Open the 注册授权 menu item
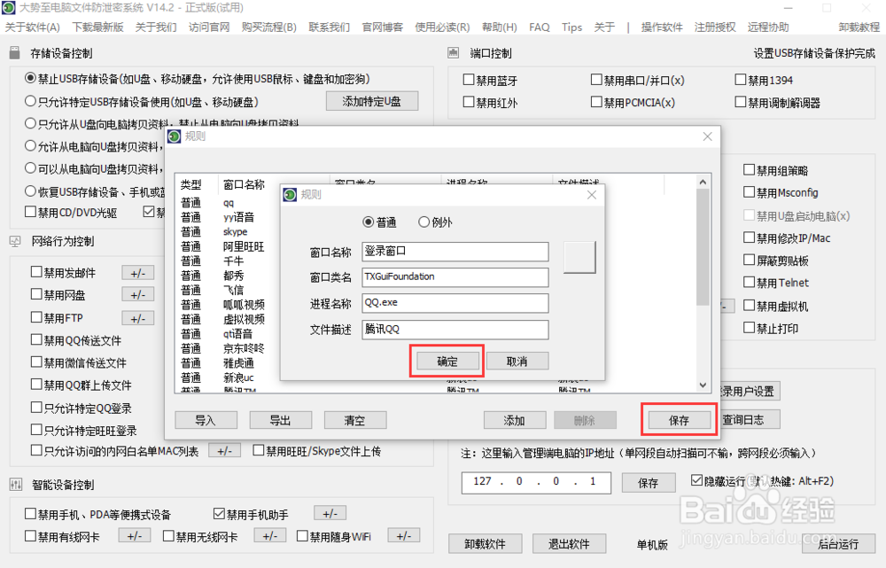The image size is (886, 568). coord(715,27)
